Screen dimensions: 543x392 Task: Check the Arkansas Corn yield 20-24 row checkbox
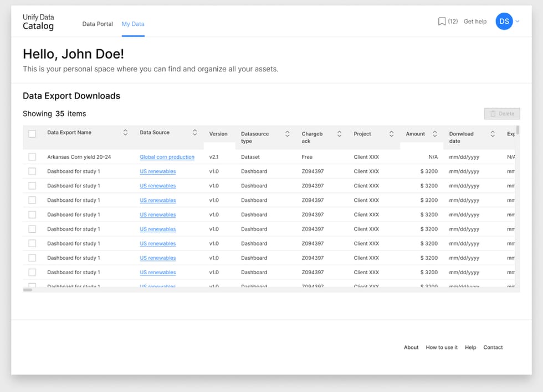click(32, 157)
